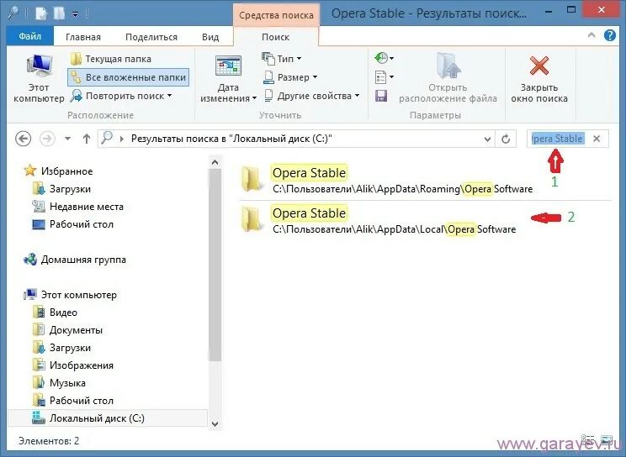Click the forward navigation arrow

coord(47,139)
